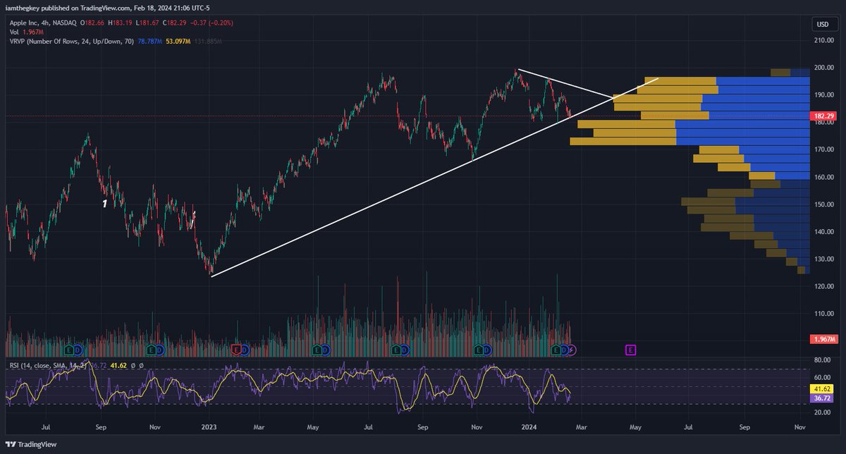Click the 80.00 RSI axis label
Screen dimensions: 846x454
point(822,360)
